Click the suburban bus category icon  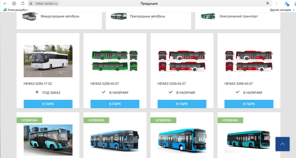[118, 16]
